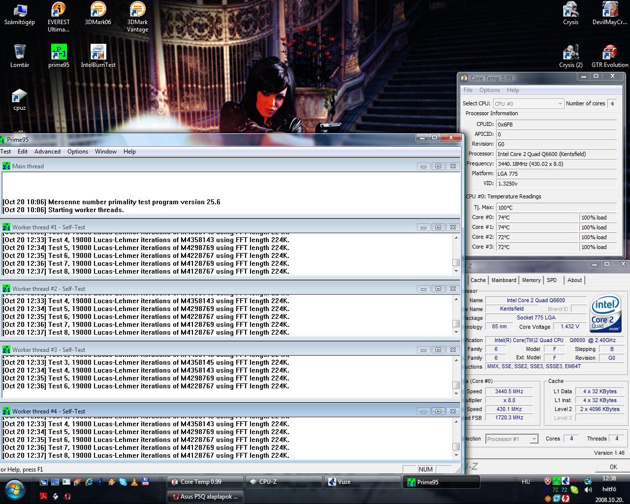Select the DevilMayCry desktop shortcut
The width and height of the screenshot is (630, 504).
tap(610, 13)
